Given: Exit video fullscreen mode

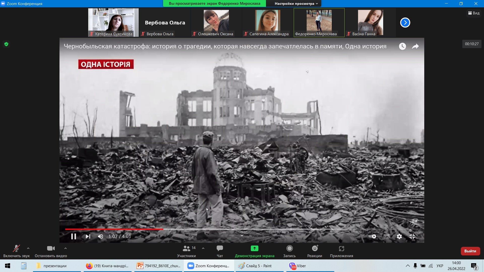Looking at the screenshot, I should pyautogui.click(x=412, y=236).
